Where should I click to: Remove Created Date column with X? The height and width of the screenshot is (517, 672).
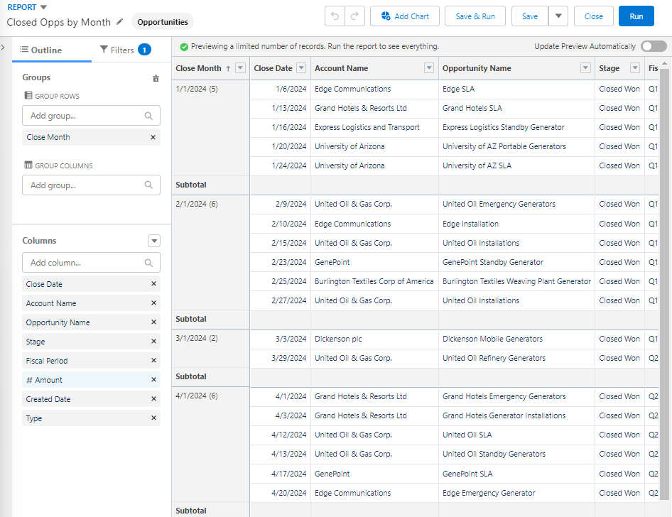click(x=153, y=399)
